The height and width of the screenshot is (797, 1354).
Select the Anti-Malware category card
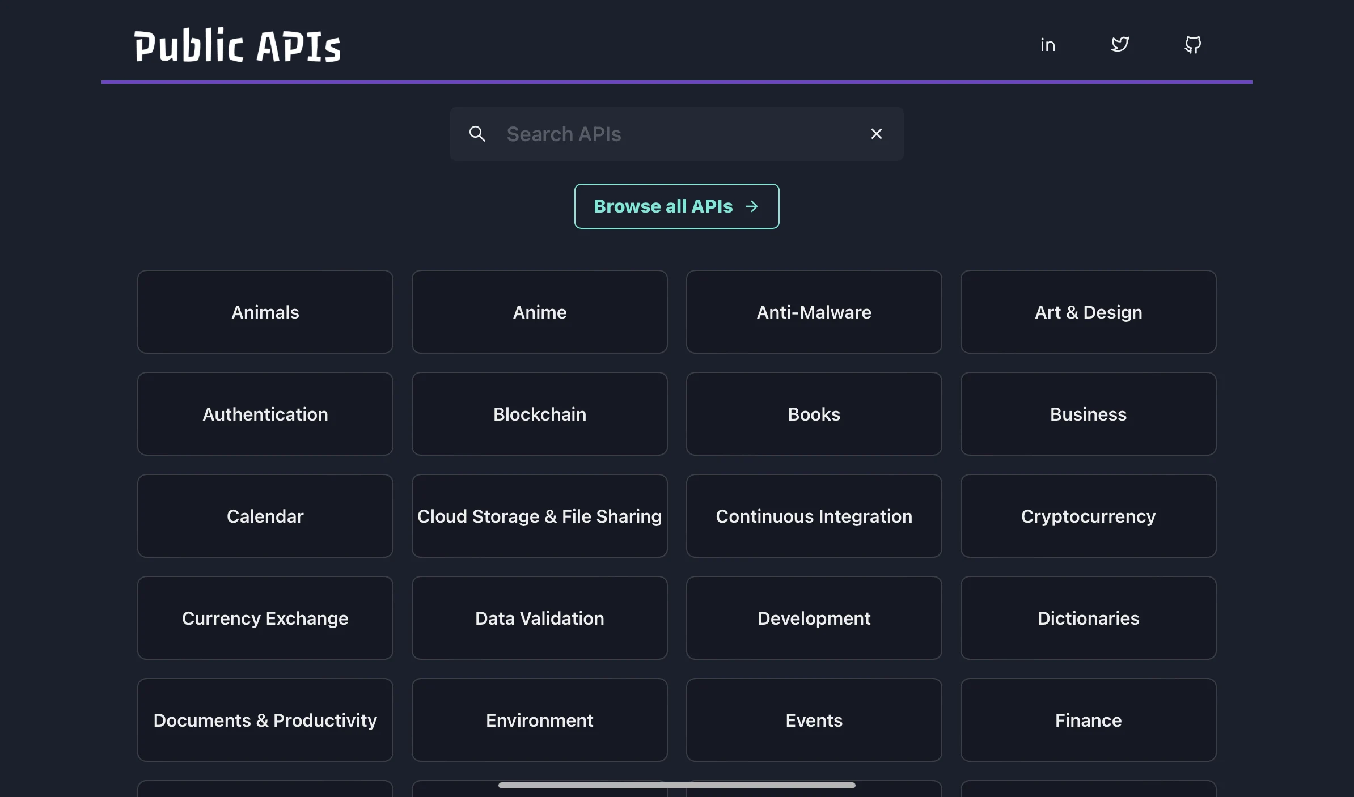tap(814, 312)
